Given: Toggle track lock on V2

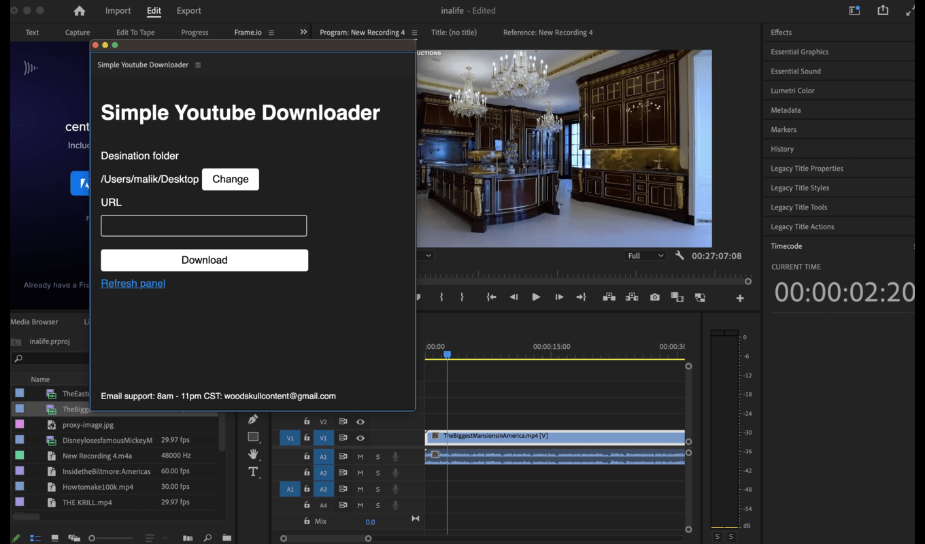Looking at the screenshot, I should point(307,422).
